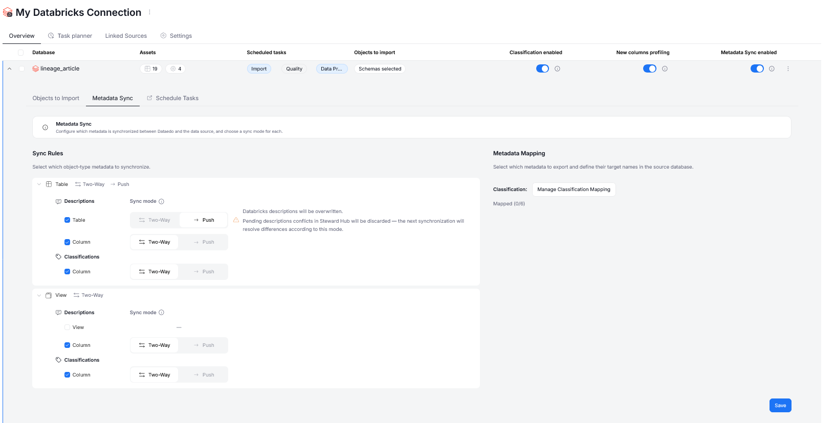Click the assets badge showing 4

[x=175, y=68]
